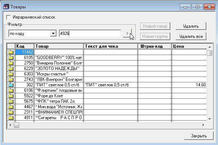The image size is (218, 145).
Task: Click the Новый товар button
Action: pyautogui.click(x=155, y=26)
